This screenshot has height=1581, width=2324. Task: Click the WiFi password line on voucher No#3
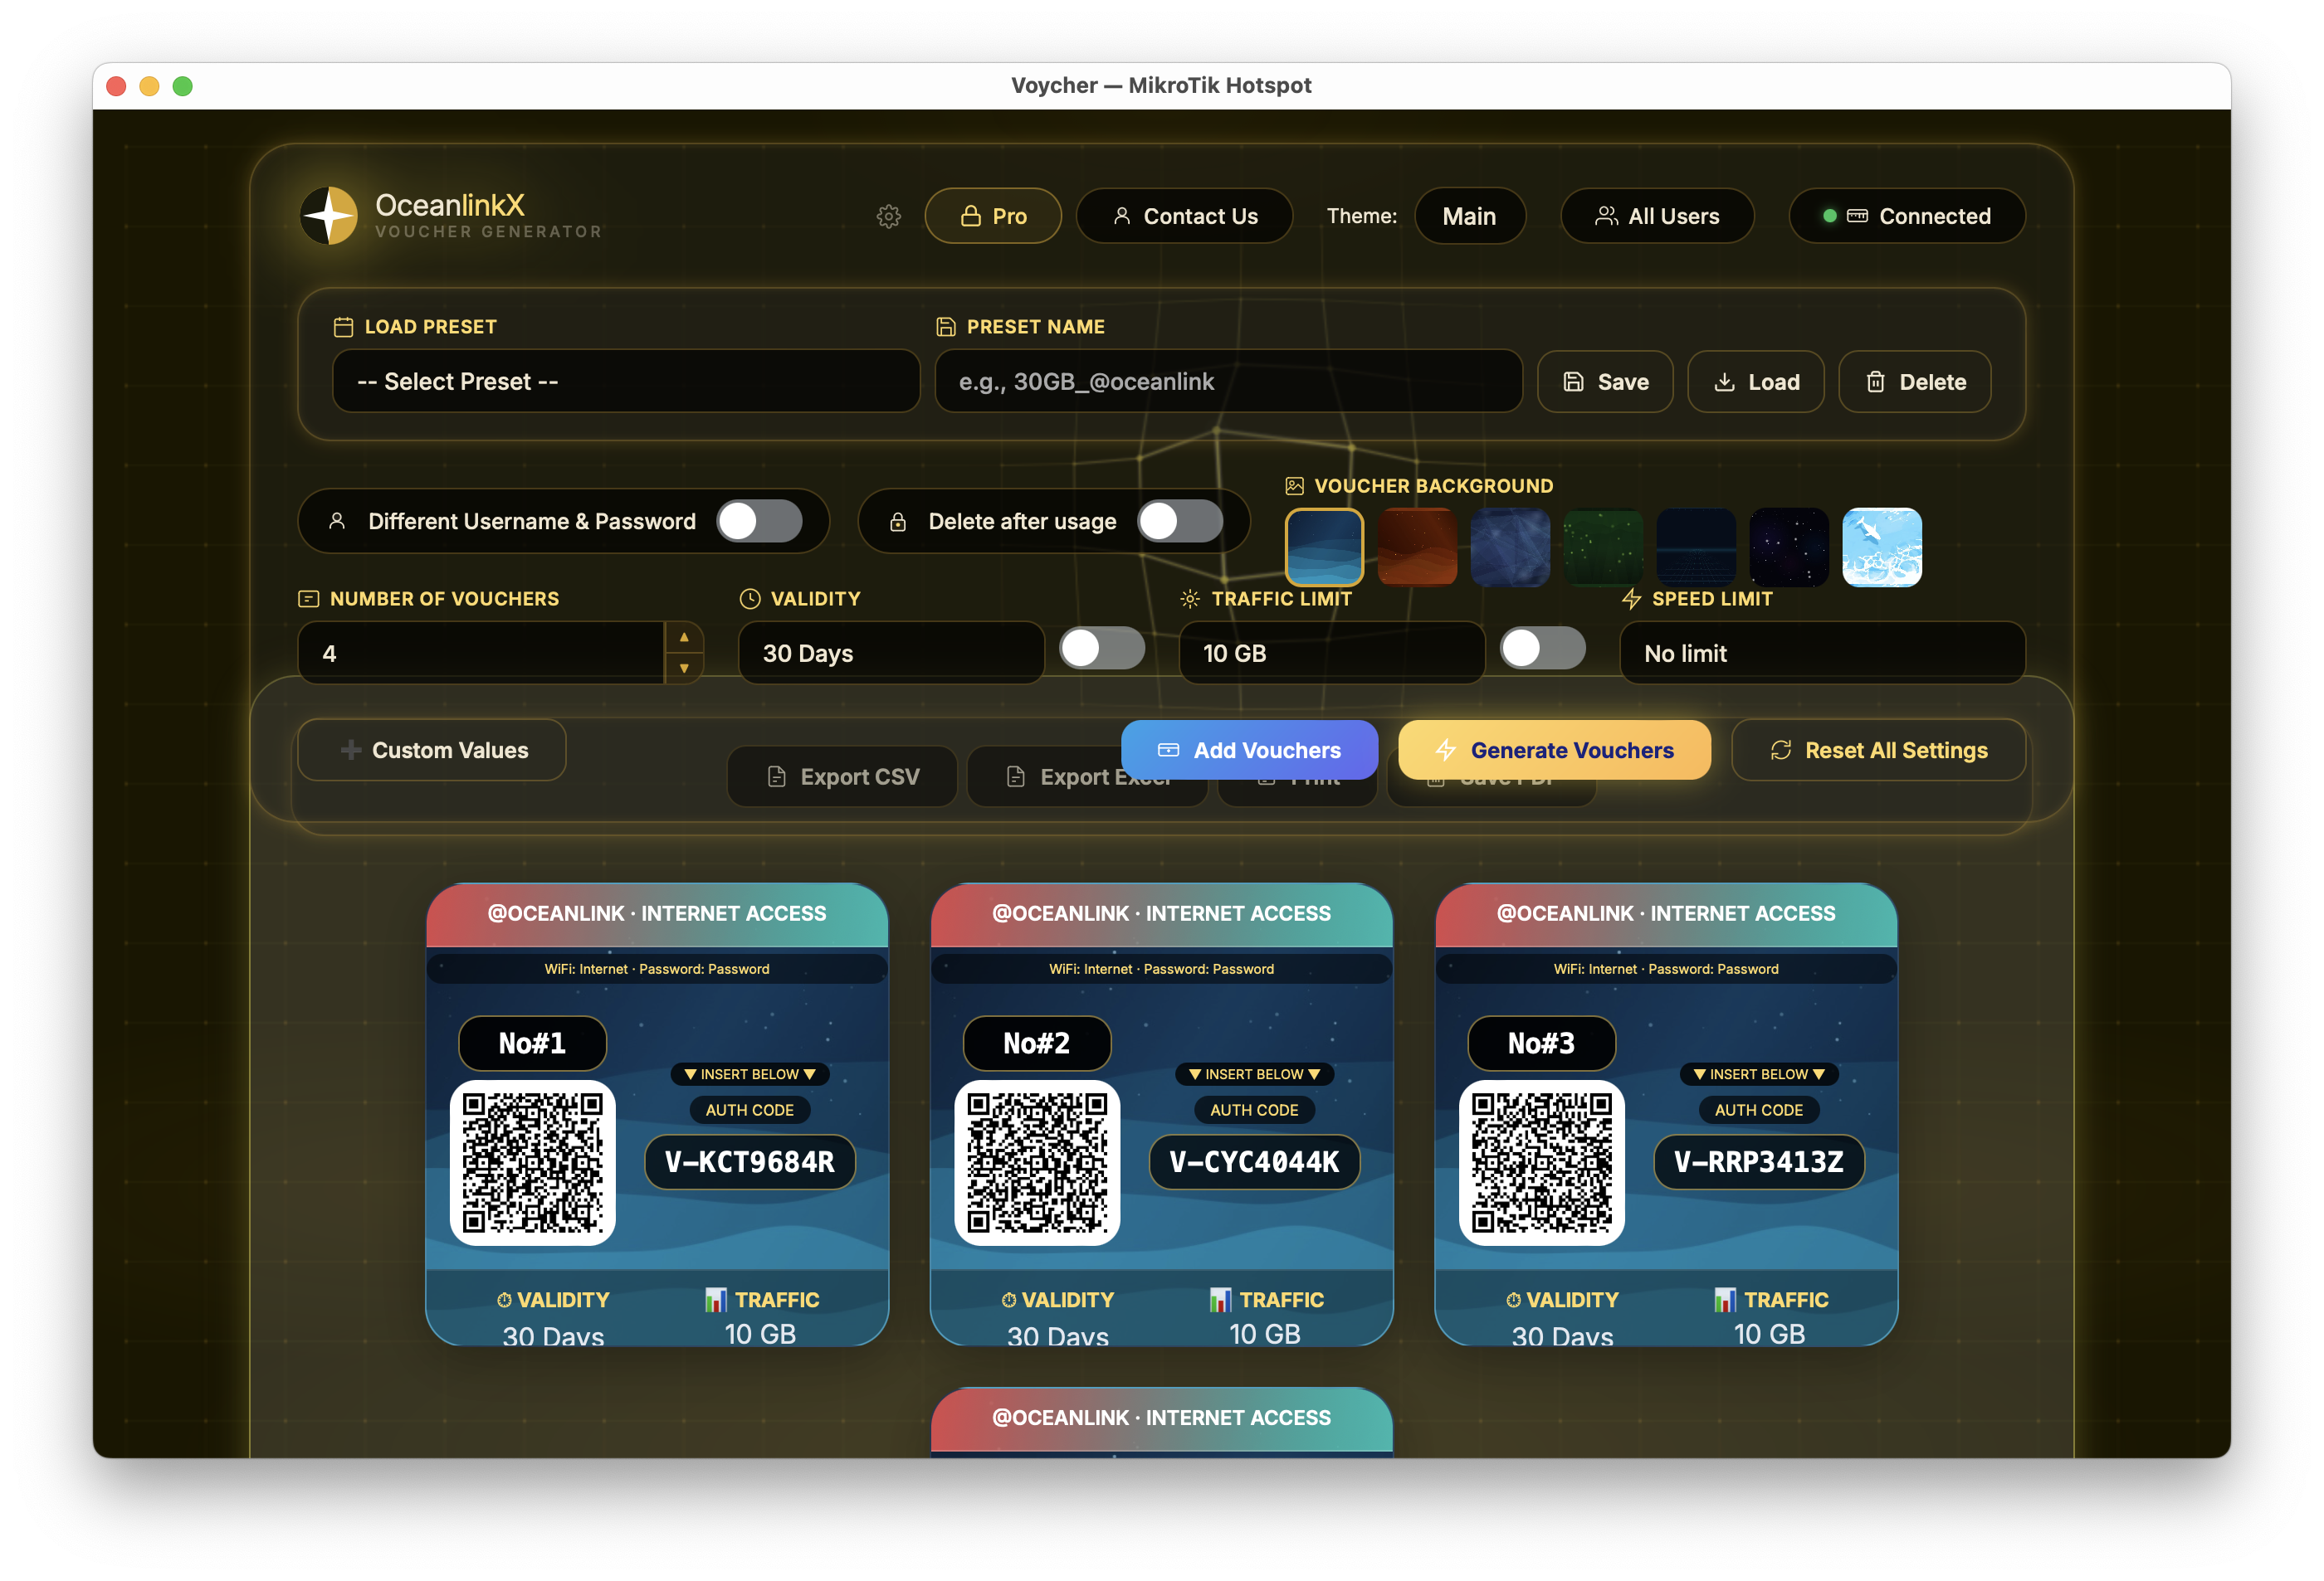pos(1666,970)
